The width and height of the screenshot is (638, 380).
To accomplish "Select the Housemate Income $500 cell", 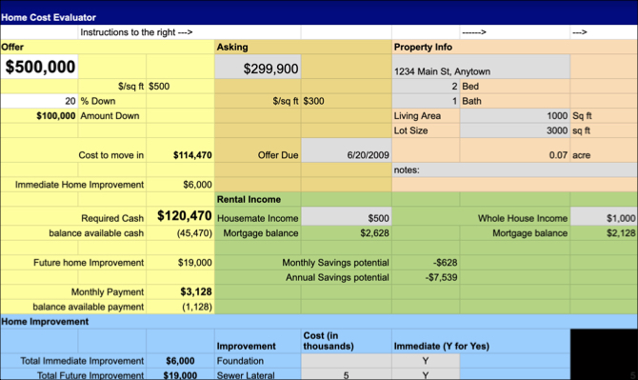I will coord(347,216).
